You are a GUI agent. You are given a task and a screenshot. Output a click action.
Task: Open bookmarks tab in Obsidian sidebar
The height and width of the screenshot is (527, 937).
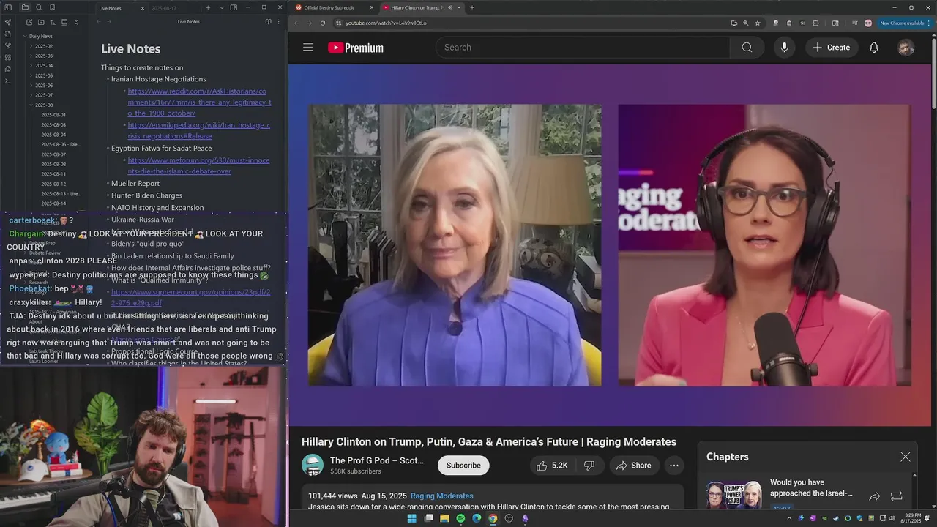(x=52, y=7)
